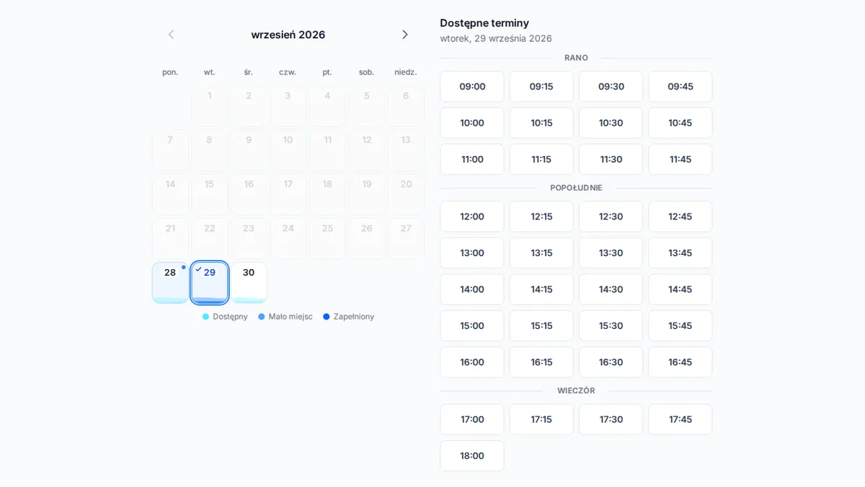Click the 'Dostępne terminy' heading
Screen dimensions: 865x487
(x=484, y=23)
